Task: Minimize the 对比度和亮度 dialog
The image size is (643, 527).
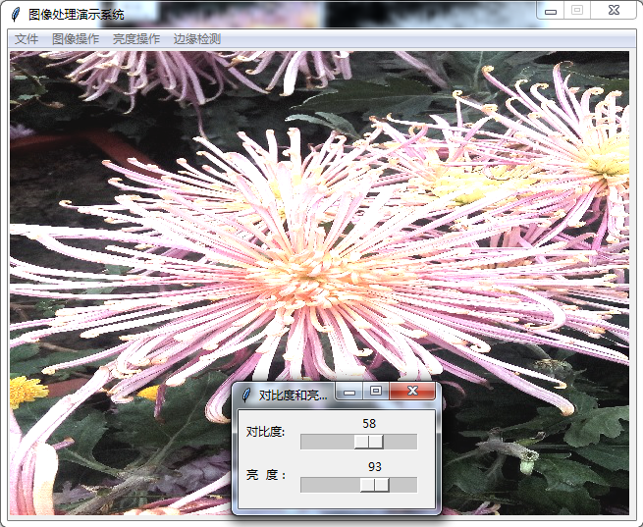Action: [349, 392]
